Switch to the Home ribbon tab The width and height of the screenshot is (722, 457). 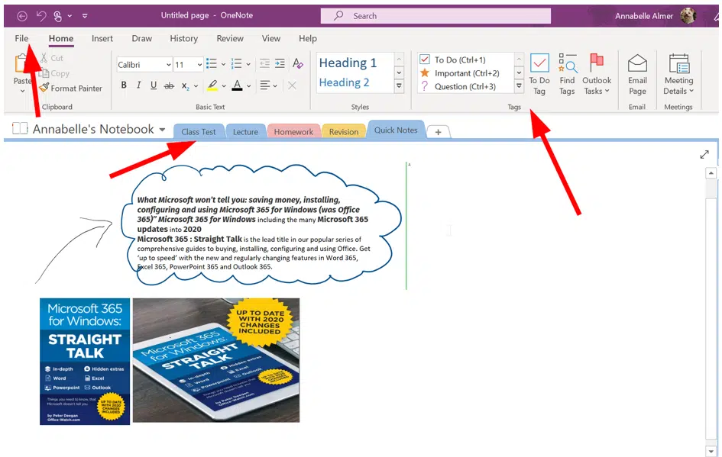(x=61, y=39)
